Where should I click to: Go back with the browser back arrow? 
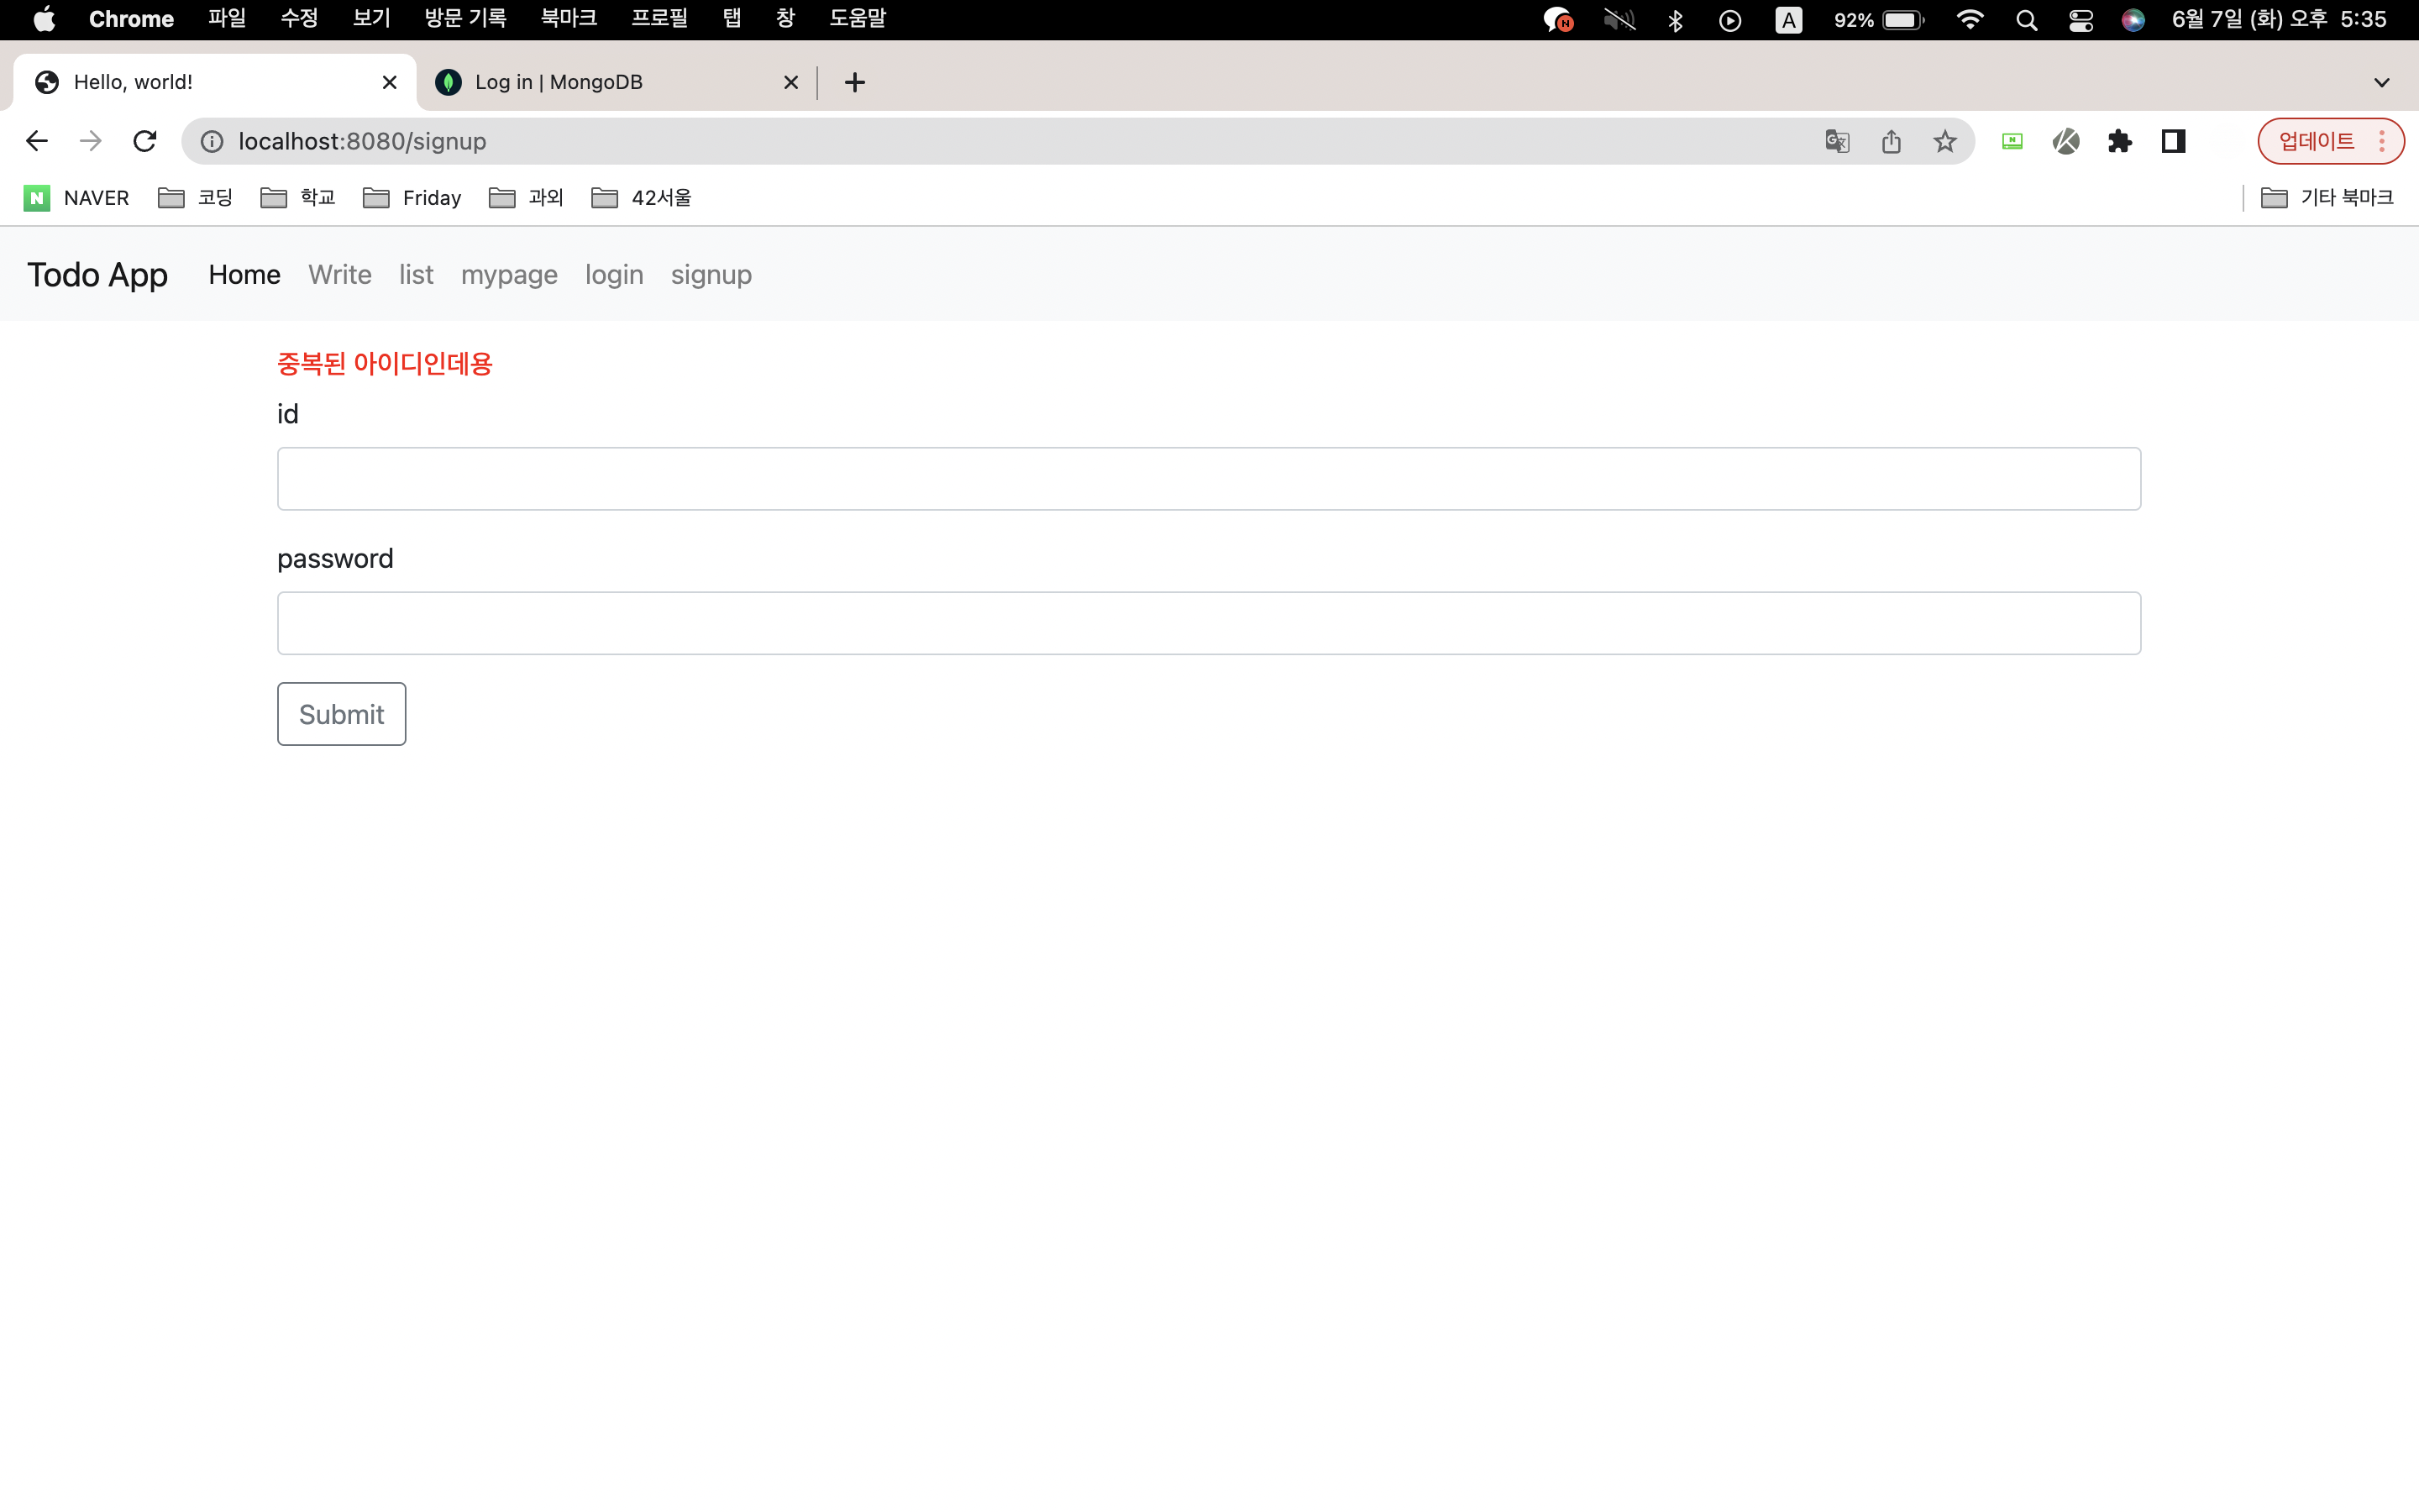tap(37, 141)
